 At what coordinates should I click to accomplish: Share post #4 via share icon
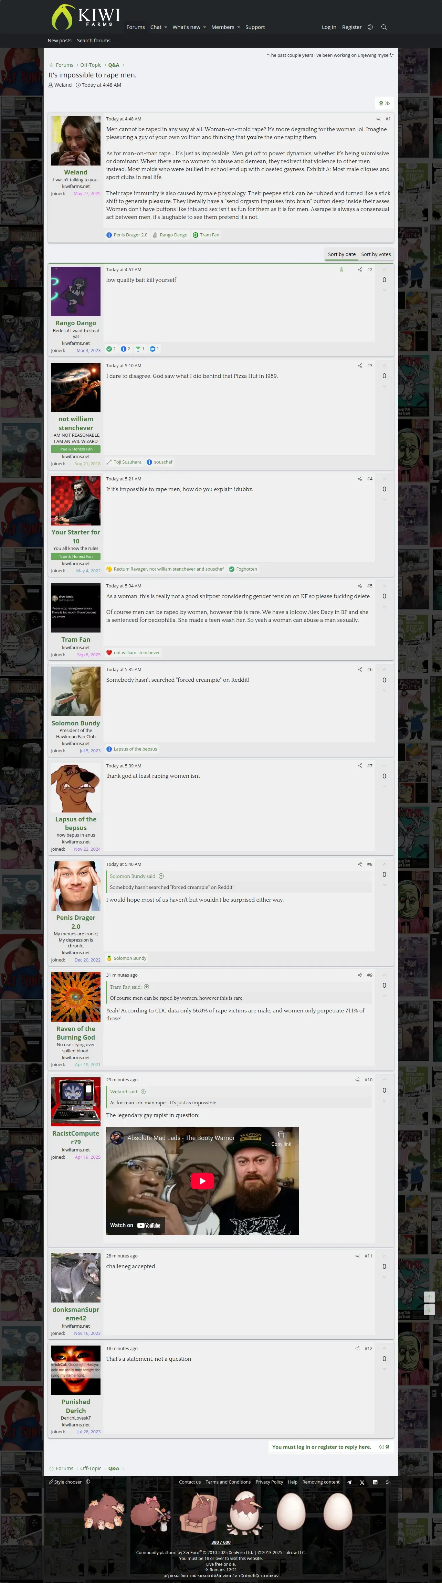360,479
